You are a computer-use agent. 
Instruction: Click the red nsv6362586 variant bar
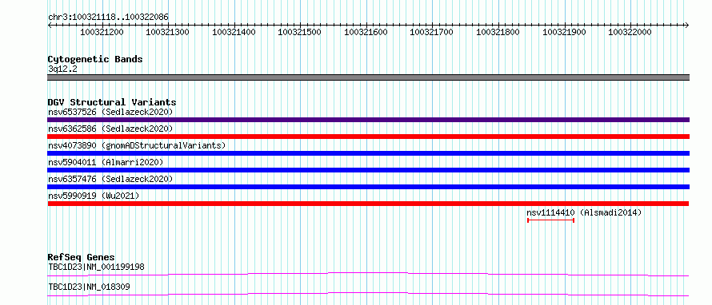tap(368, 137)
